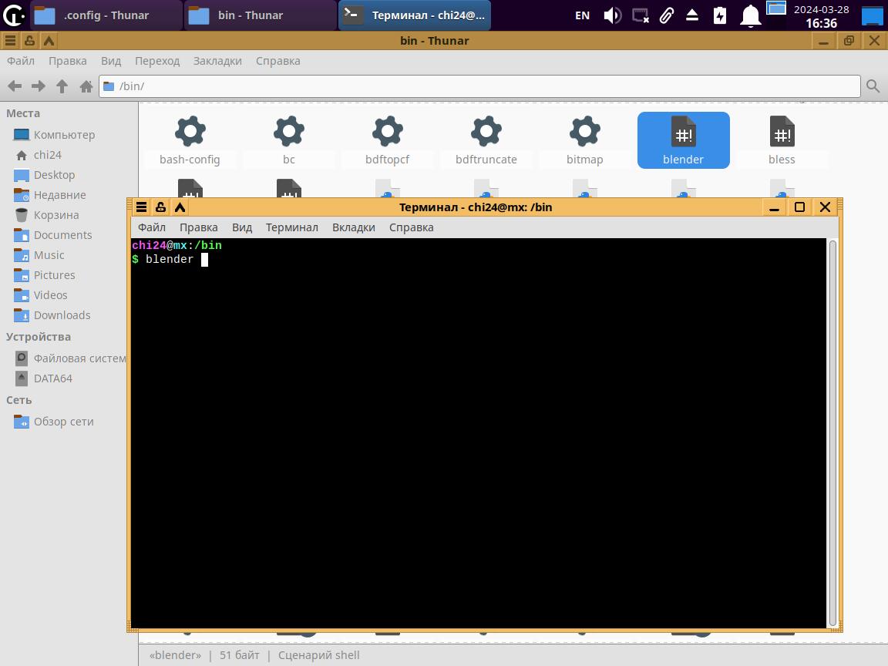Screen dimensions: 888x666
Task: Select the bc executable icon
Action: [x=289, y=131]
